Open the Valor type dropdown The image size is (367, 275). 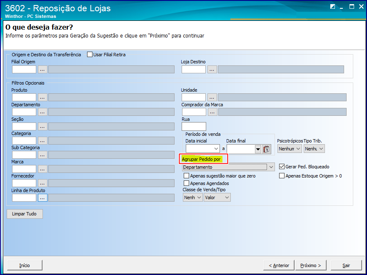tap(217, 197)
